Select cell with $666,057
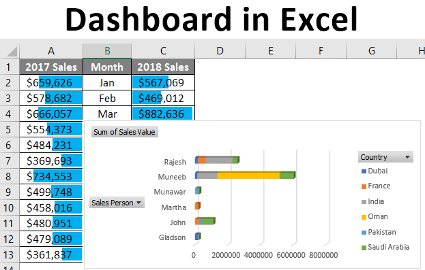 coord(51,114)
